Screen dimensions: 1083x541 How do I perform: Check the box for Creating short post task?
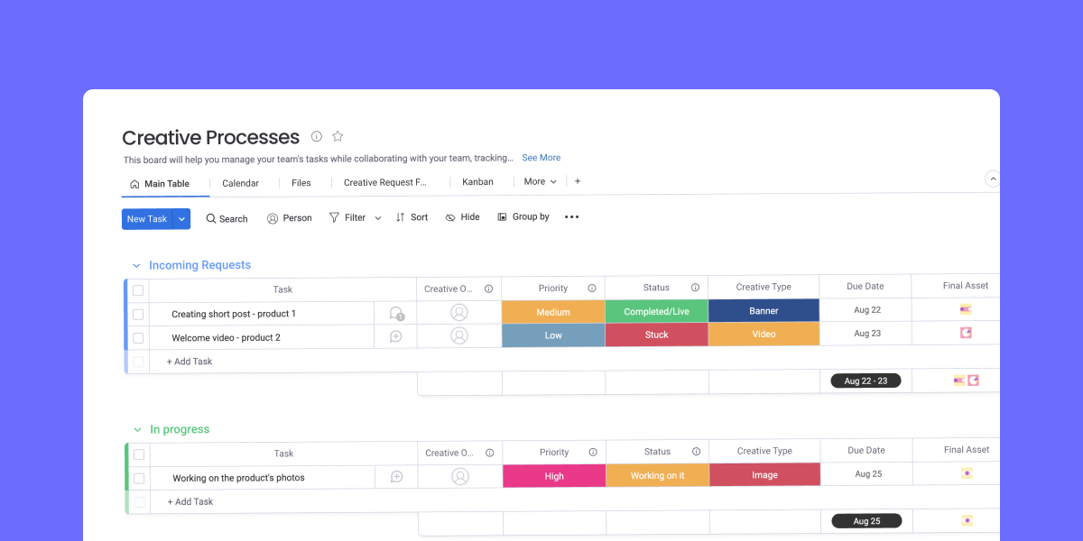[x=138, y=315]
